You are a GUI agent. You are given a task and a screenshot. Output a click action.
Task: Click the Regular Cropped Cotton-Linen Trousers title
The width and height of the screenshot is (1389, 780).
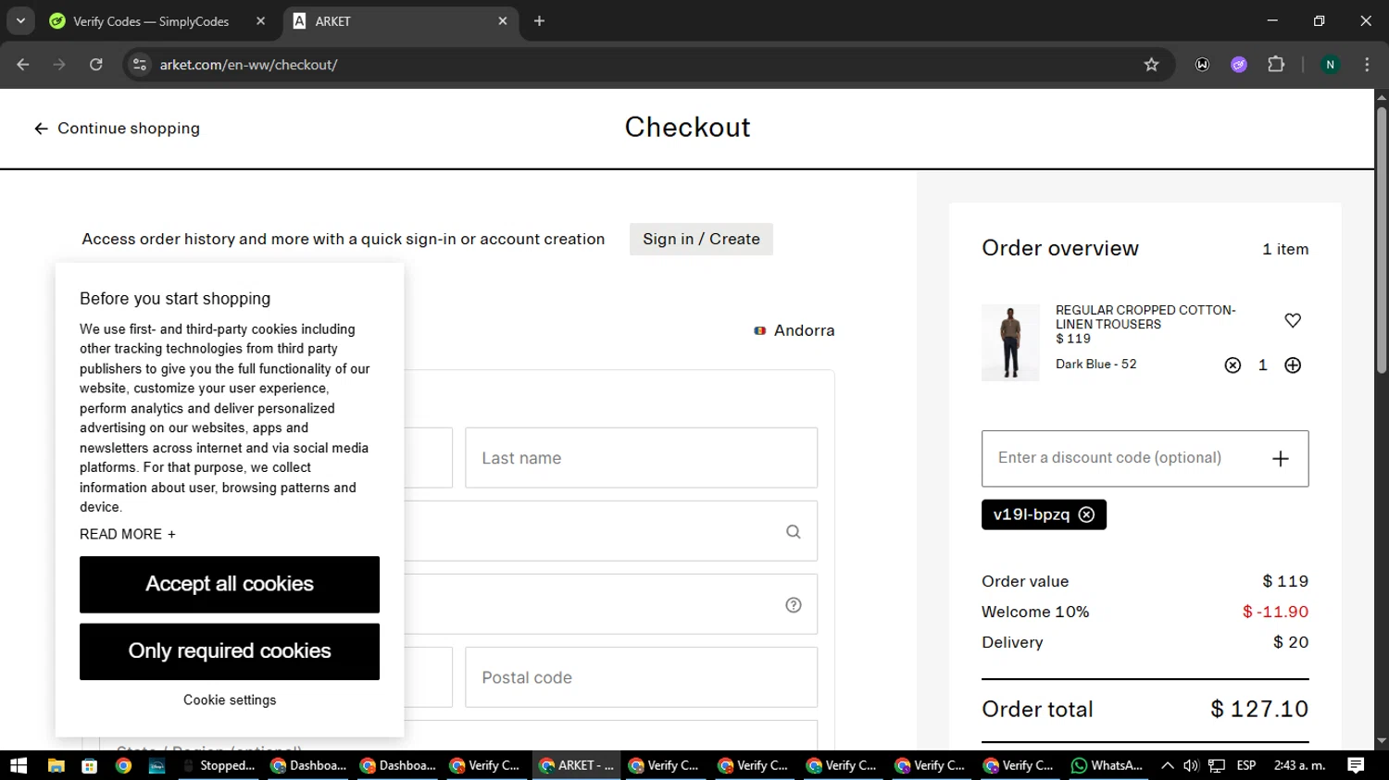[x=1145, y=317]
